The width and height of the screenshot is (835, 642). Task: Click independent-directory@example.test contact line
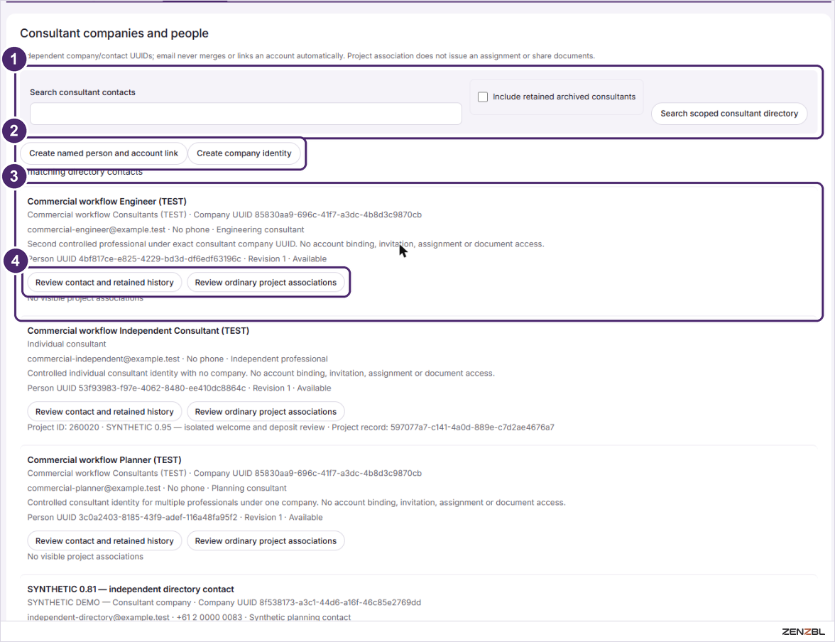[x=189, y=617]
